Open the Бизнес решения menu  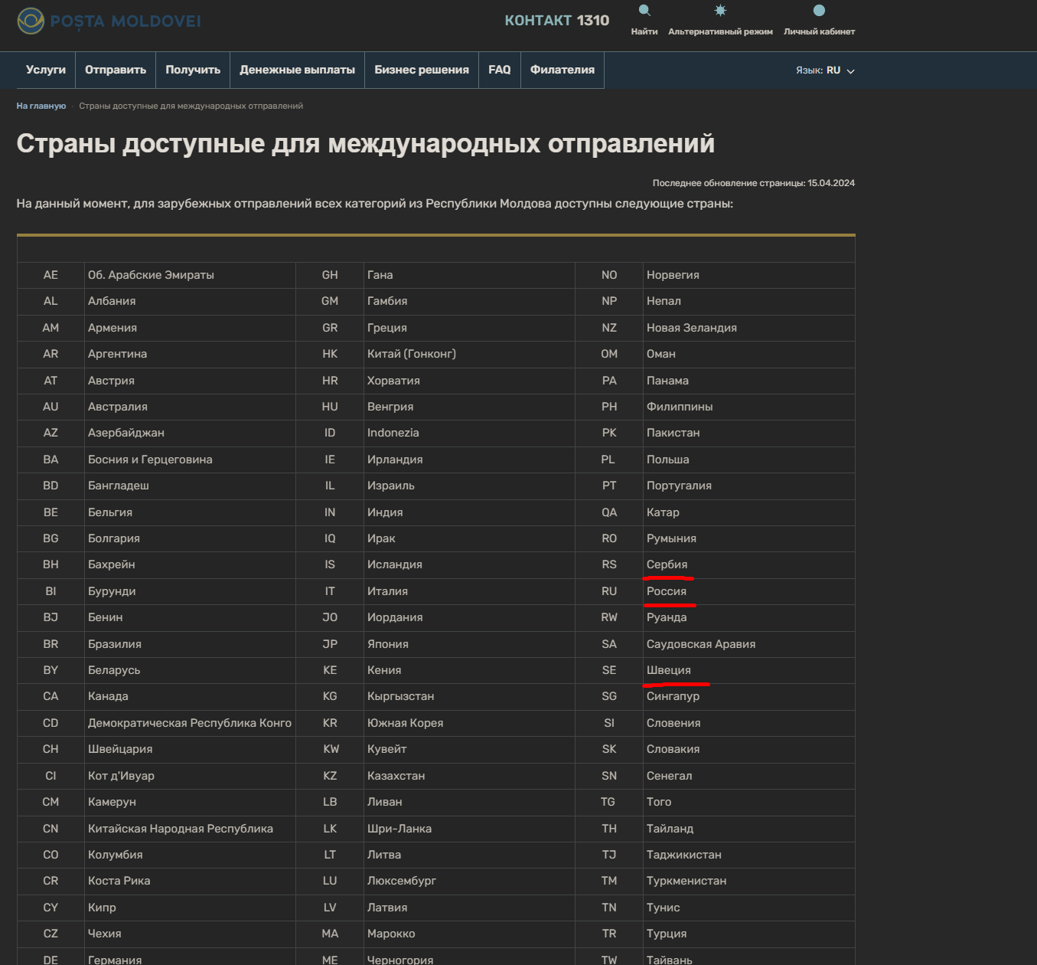point(422,70)
